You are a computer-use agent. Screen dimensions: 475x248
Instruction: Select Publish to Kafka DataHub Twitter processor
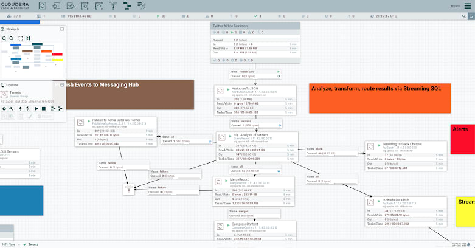click(116, 132)
